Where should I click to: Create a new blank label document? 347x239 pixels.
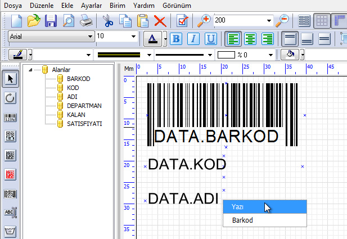pos(17,21)
